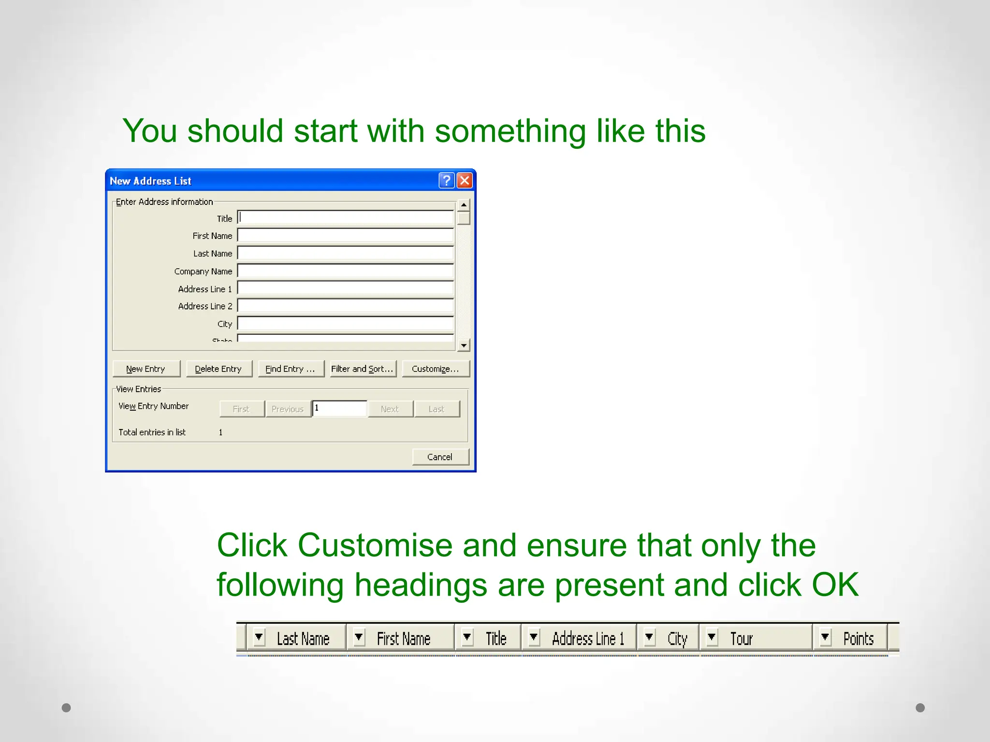
Task: Click the Filter and Sort button
Action: (363, 369)
